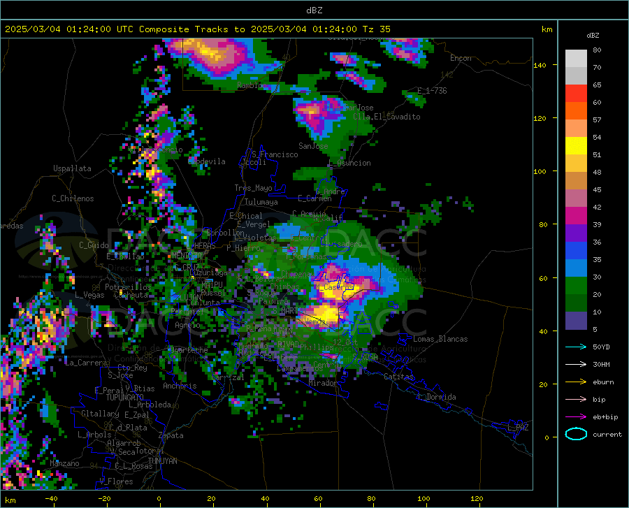Click the TUPUNGATO map label
This screenshot has width=629, height=508.
(x=125, y=398)
